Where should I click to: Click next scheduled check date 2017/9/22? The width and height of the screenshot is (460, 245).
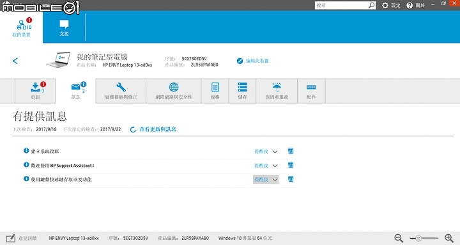(x=111, y=129)
